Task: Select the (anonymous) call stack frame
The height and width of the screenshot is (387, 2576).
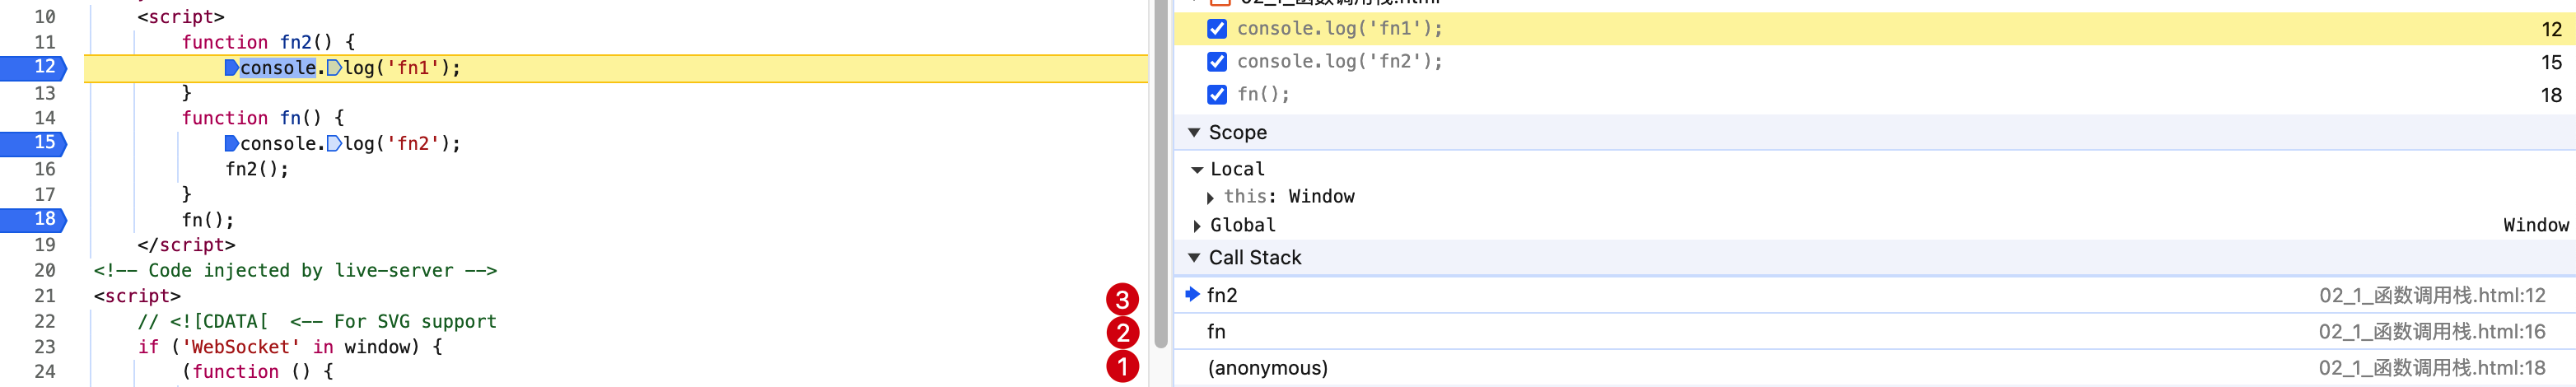Action: 1267,368
